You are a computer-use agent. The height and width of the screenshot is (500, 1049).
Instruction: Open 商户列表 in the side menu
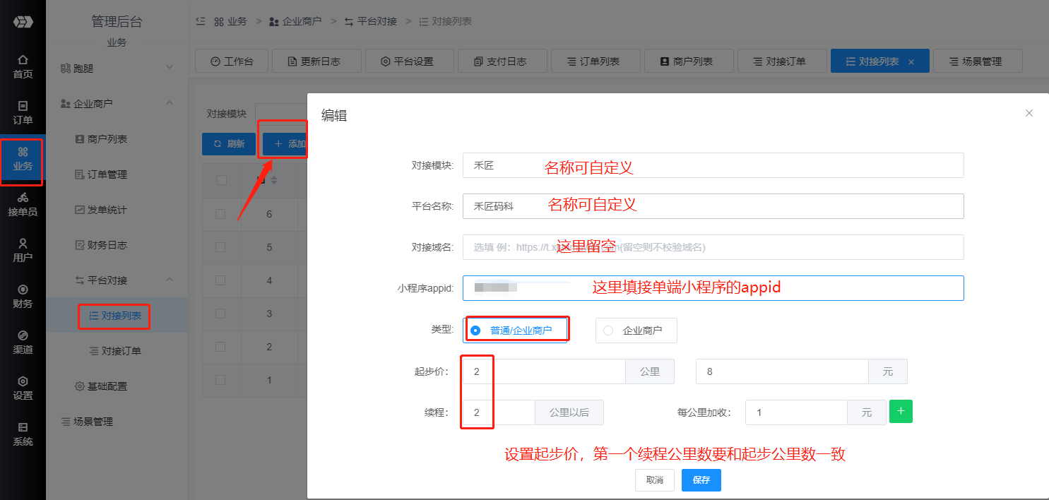click(117, 139)
